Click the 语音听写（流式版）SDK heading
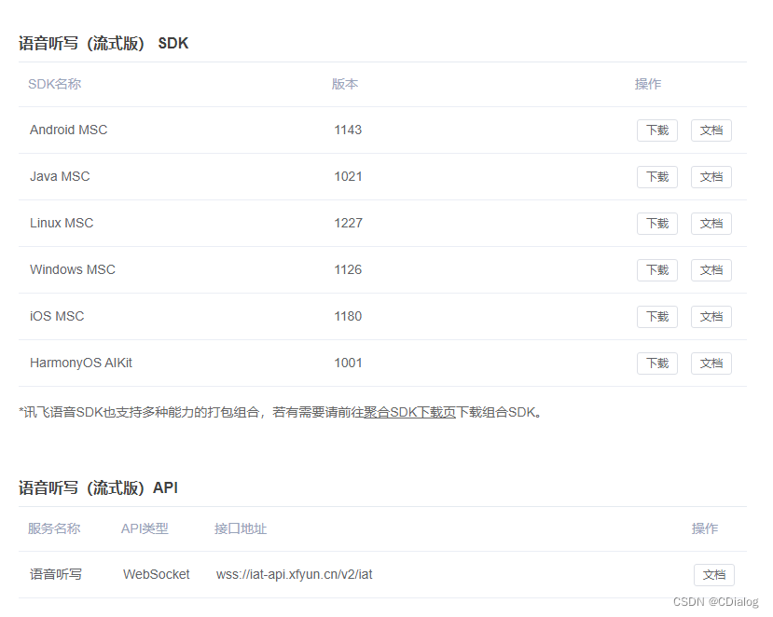Image resolution: width=773 pixels, height=617 pixels. tap(104, 44)
